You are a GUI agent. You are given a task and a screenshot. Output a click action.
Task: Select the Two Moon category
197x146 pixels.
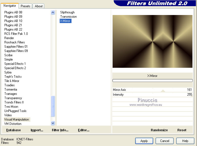[x=11, y=107]
